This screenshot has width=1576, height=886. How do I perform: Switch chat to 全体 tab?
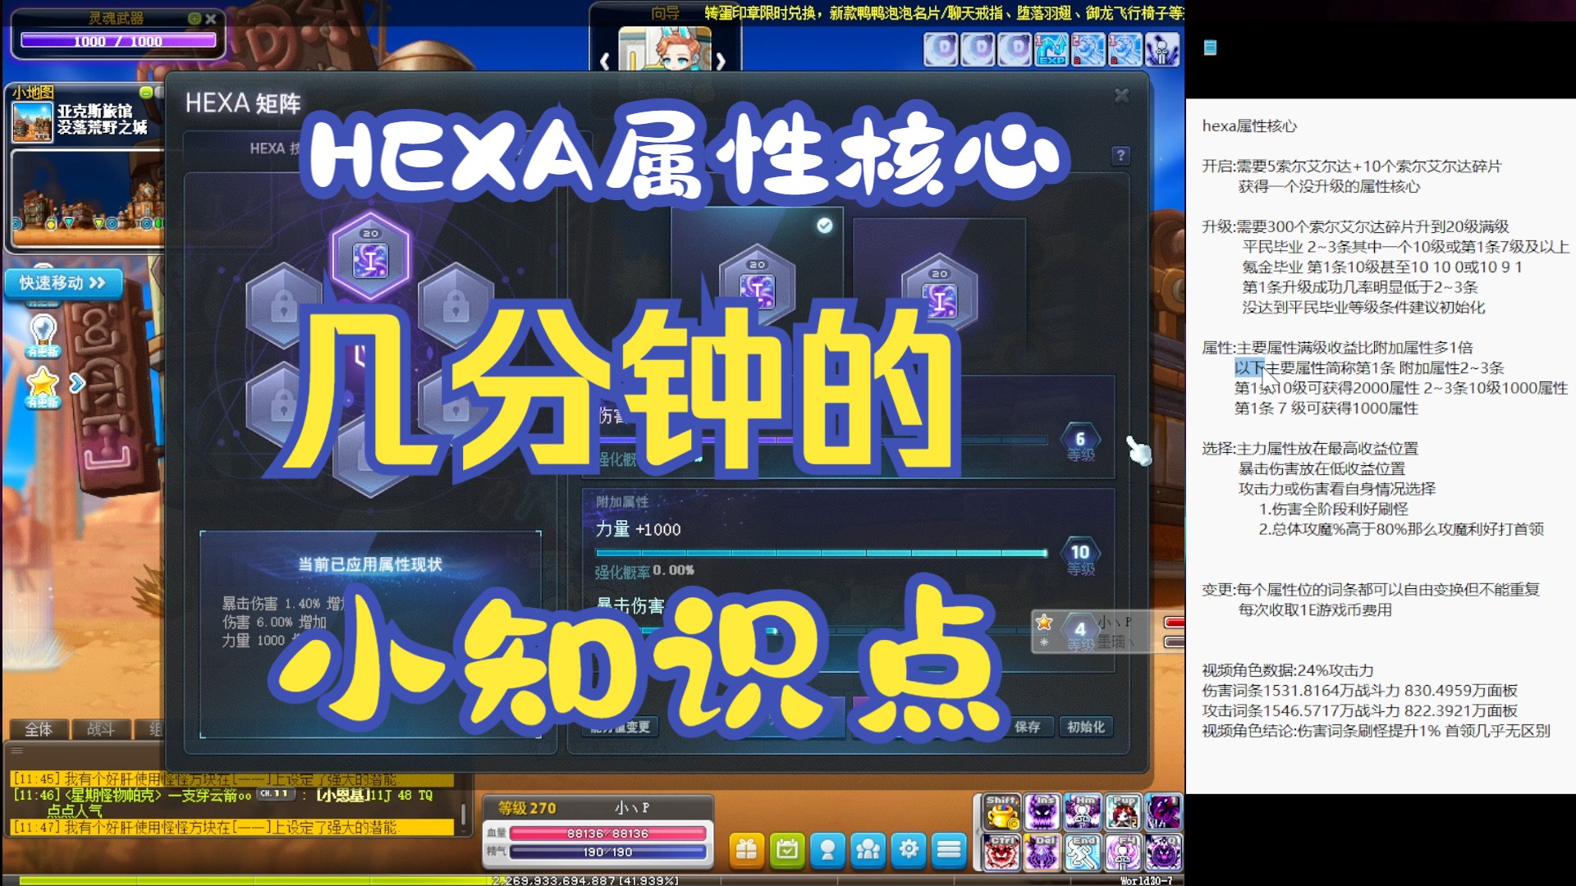tap(38, 728)
